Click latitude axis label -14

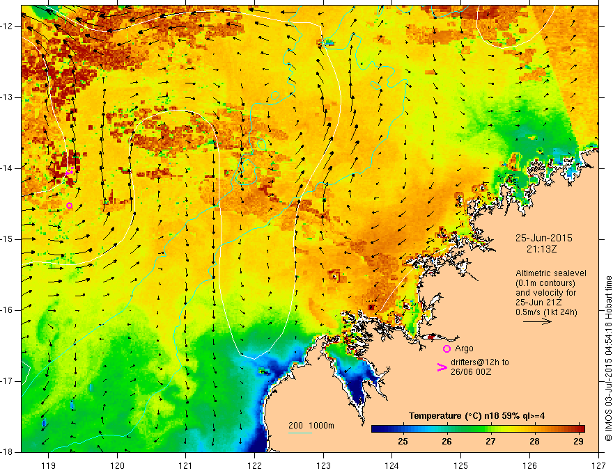pos(8,168)
